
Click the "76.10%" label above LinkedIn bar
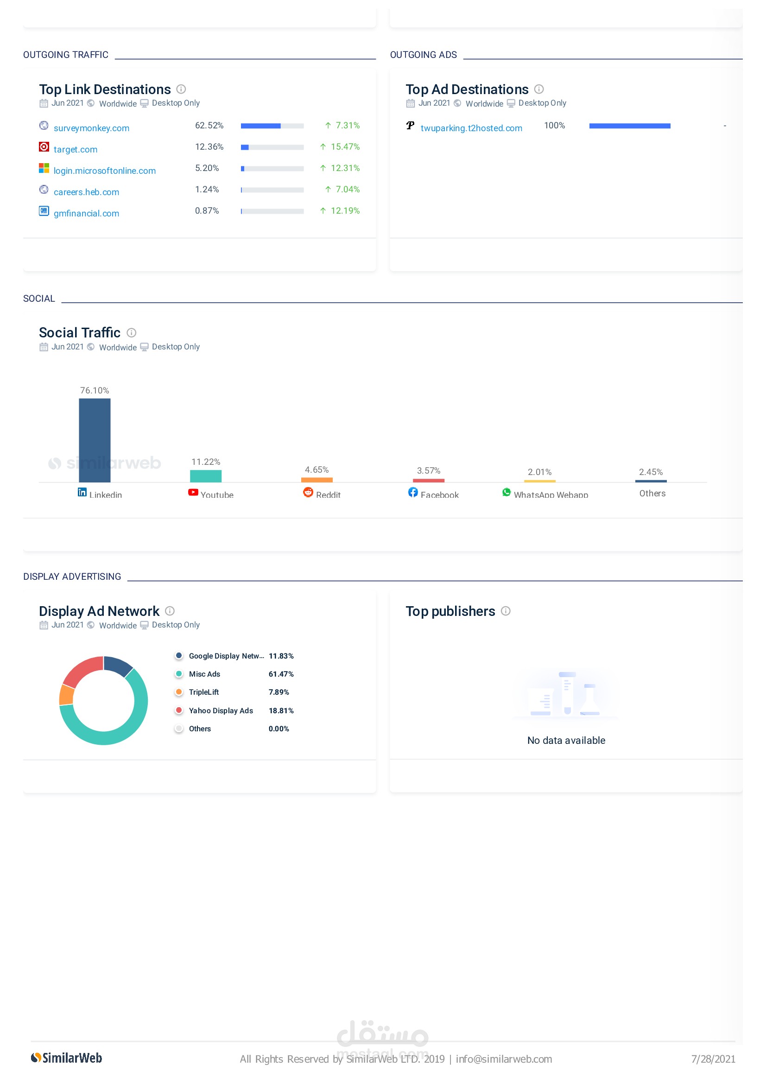pyautogui.click(x=95, y=390)
